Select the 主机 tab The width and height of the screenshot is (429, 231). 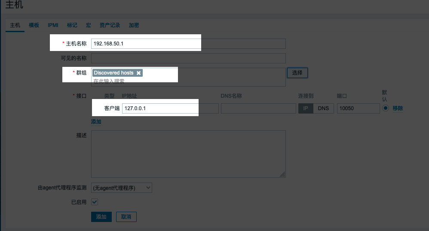pos(15,25)
